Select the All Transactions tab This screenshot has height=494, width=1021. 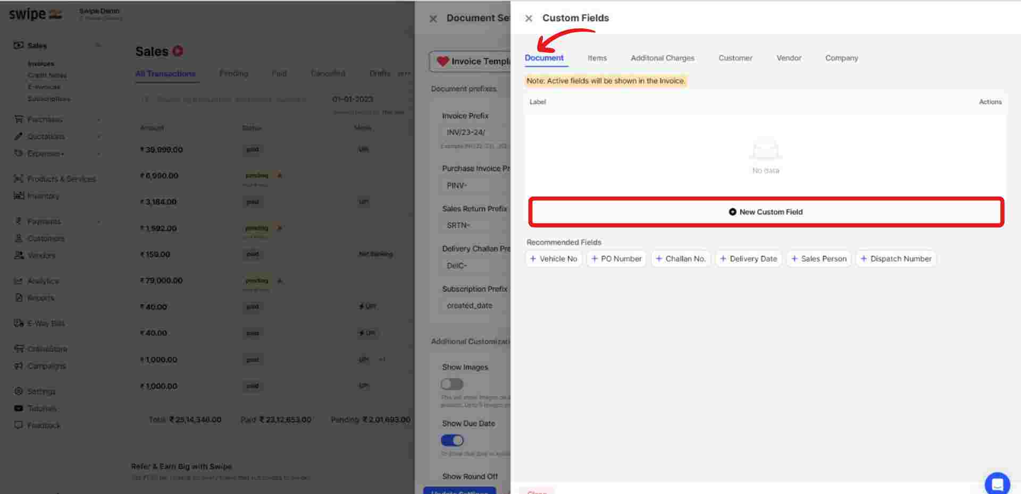165,74
